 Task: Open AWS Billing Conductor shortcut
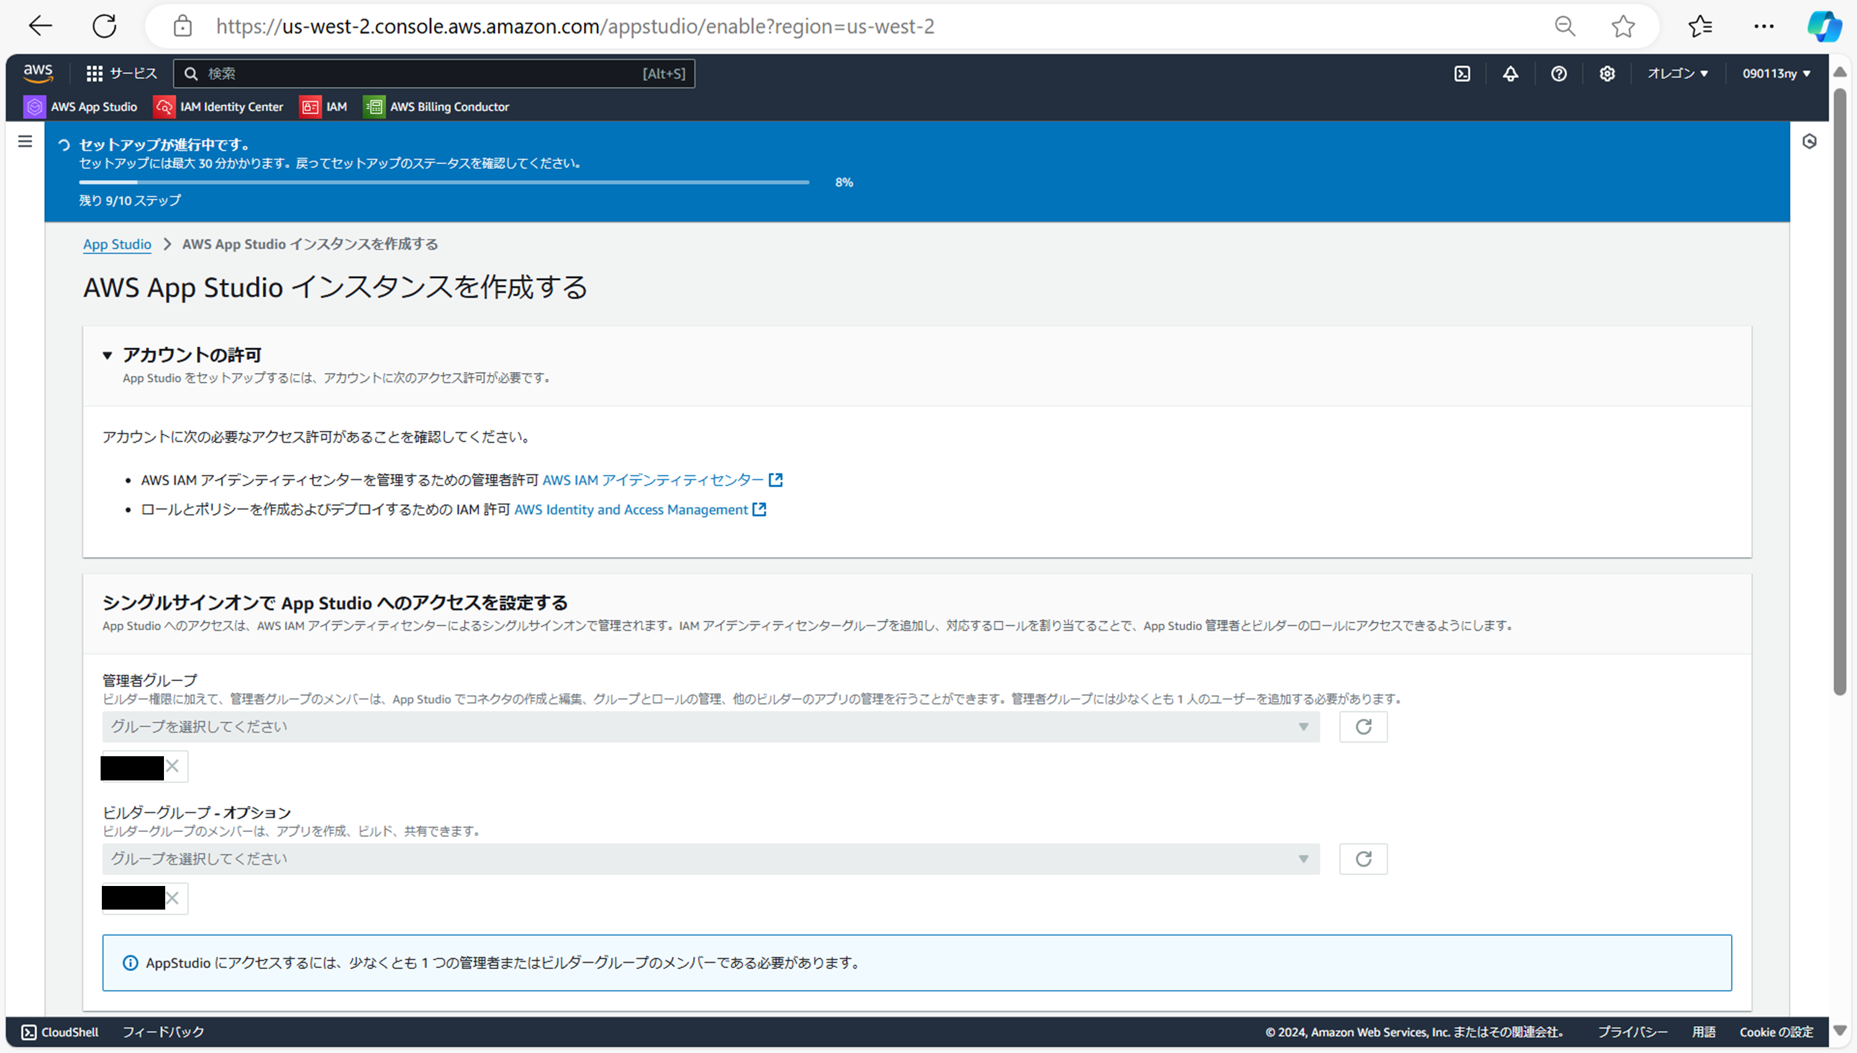pos(436,107)
